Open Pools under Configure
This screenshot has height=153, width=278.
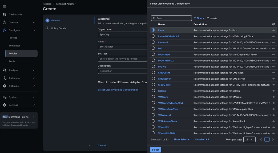tap(12, 61)
